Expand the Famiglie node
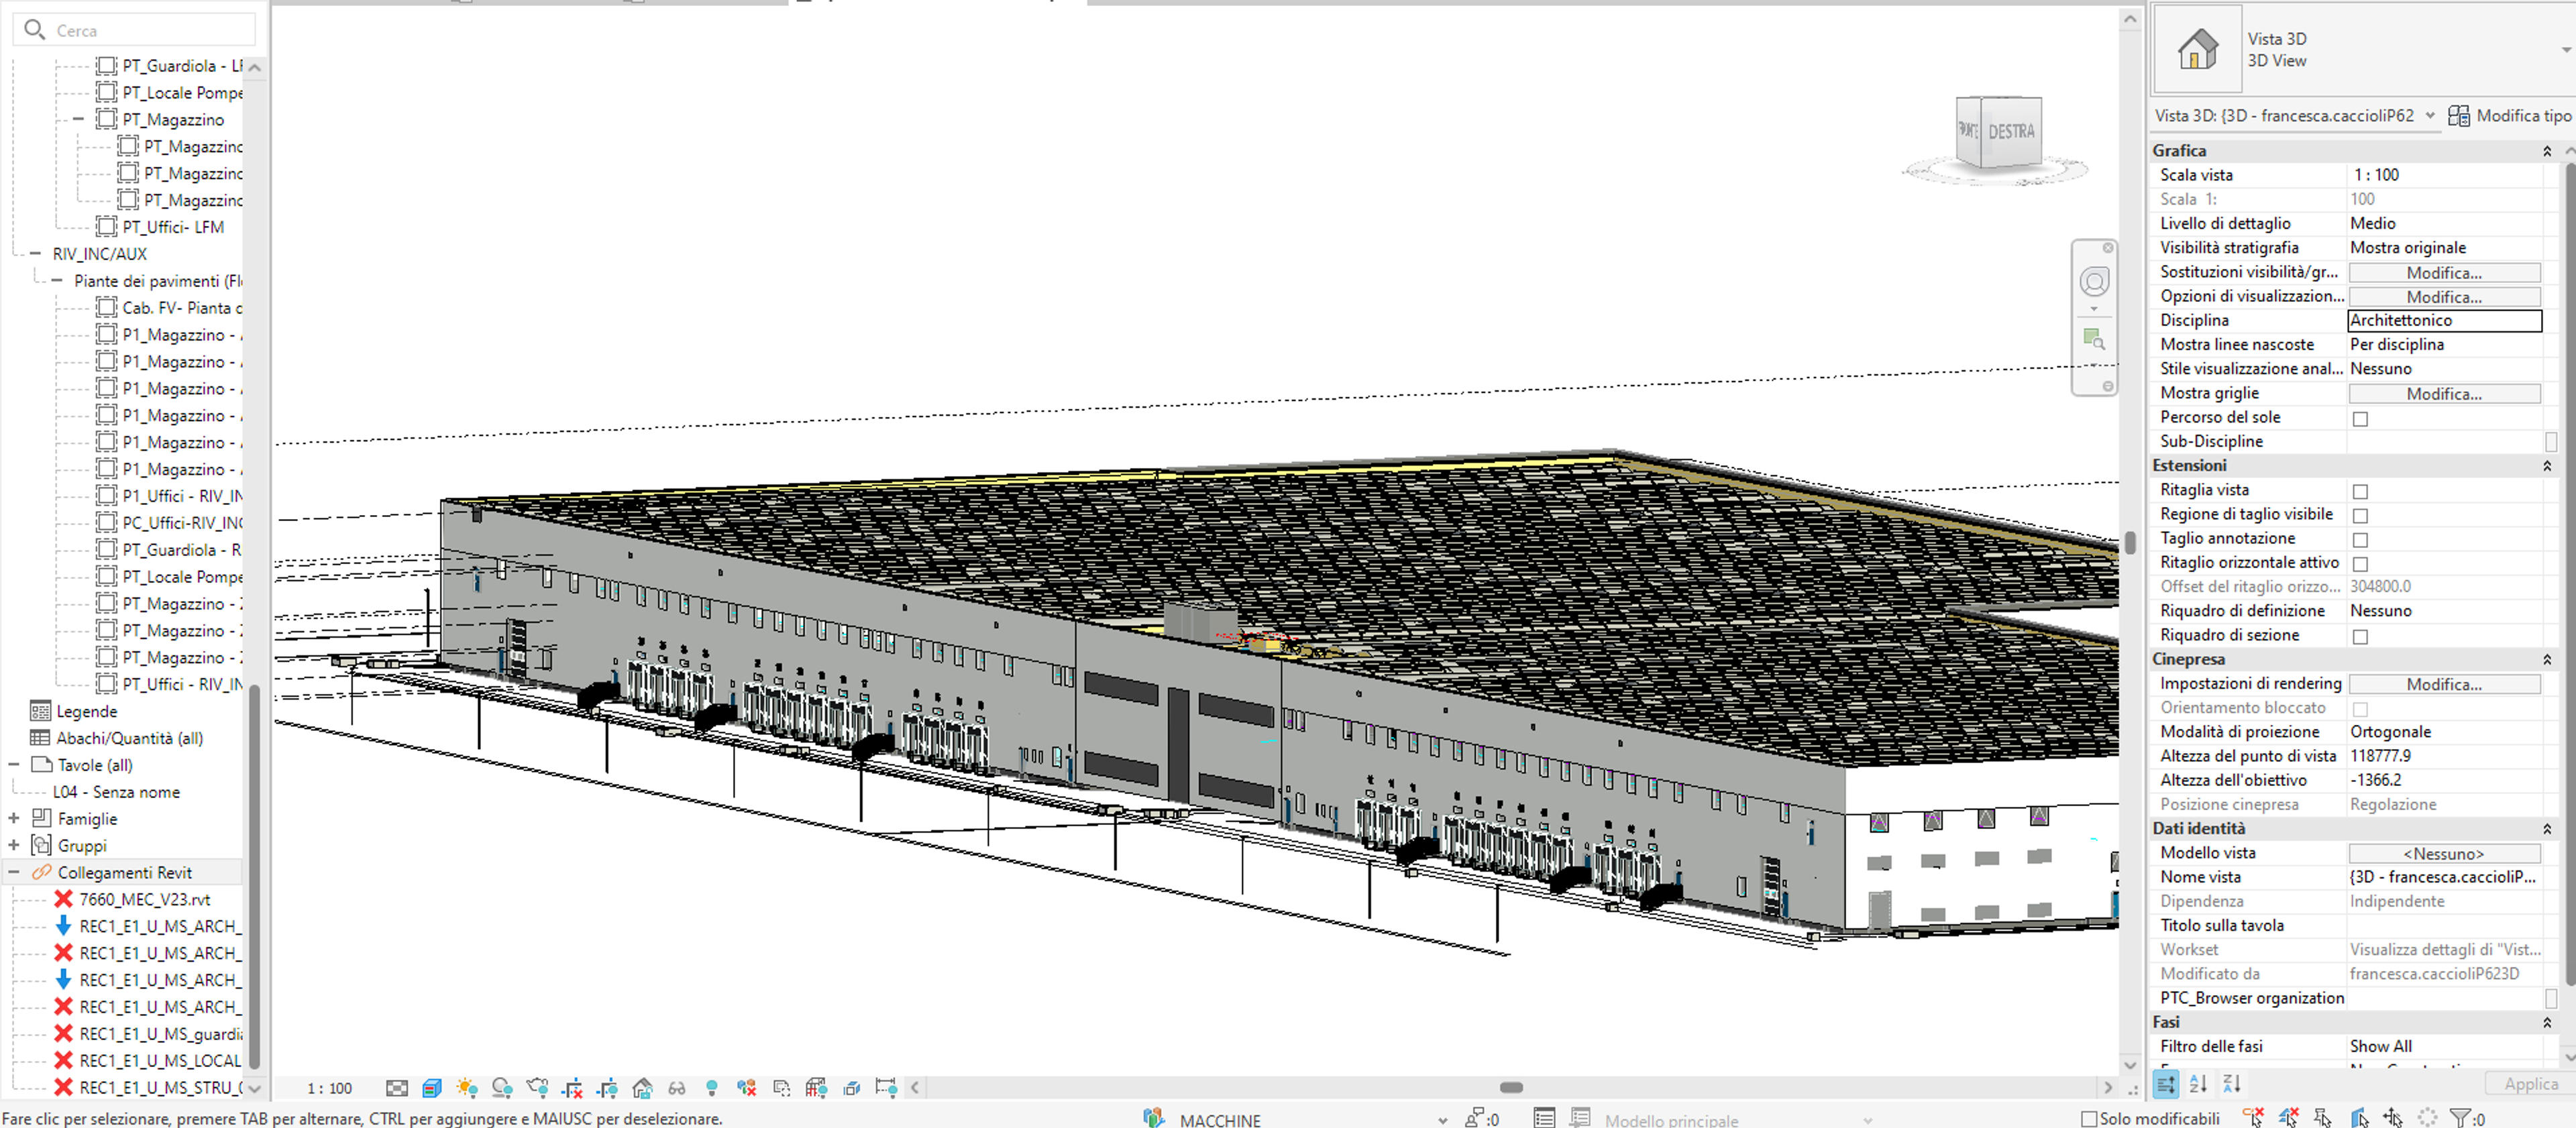Image resolution: width=2576 pixels, height=1128 pixels. tap(14, 819)
